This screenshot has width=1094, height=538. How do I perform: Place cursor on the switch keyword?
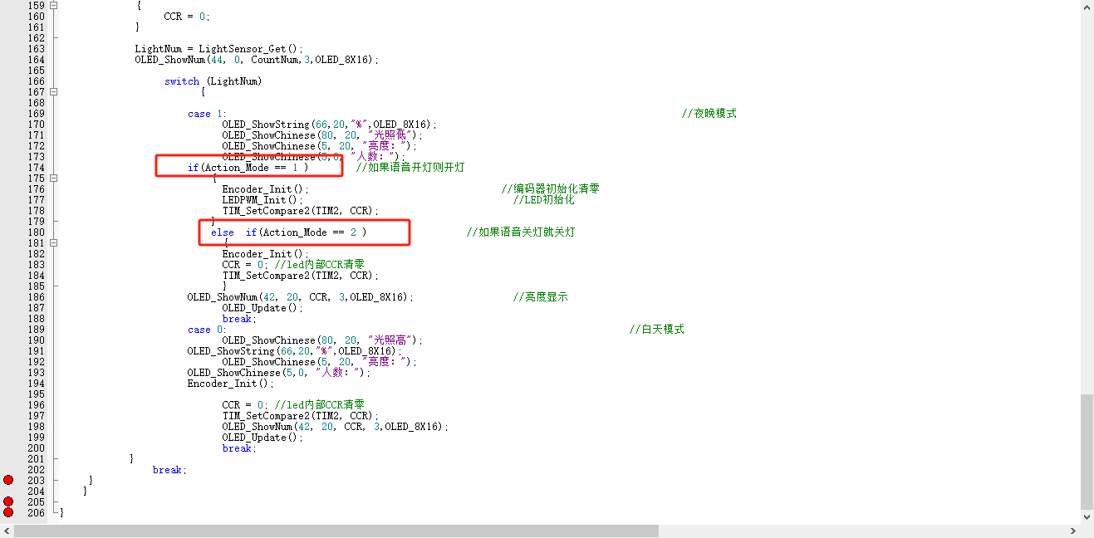pyautogui.click(x=182, y=81)
